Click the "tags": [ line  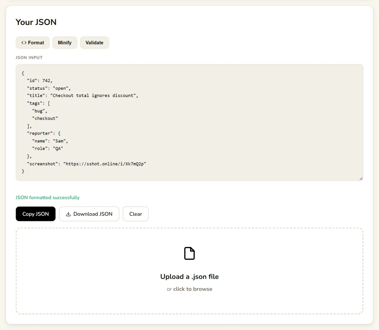[39, 103]
